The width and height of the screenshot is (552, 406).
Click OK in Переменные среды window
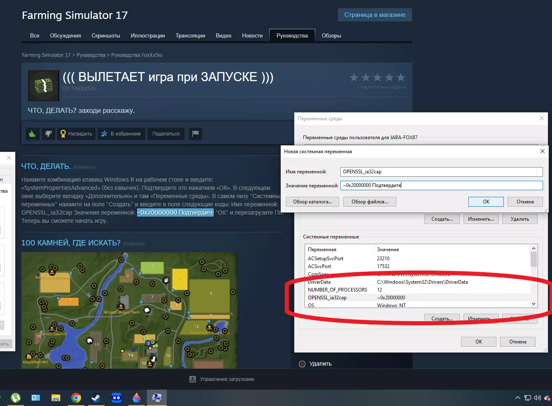479,342
